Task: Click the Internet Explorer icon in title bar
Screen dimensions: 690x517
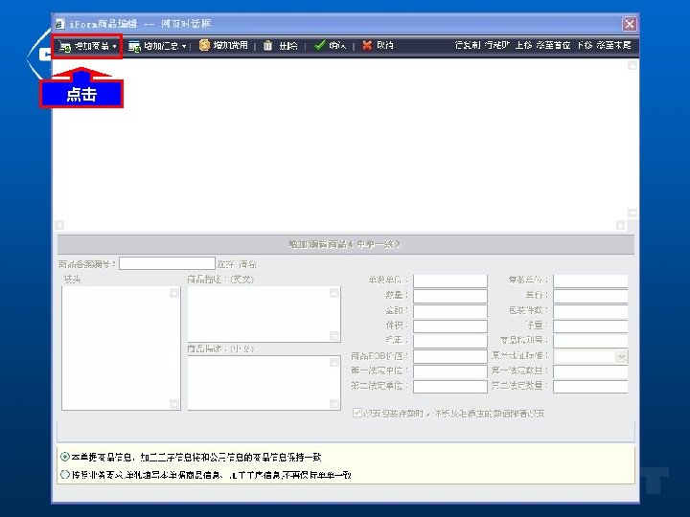Action: pos(60,24)
